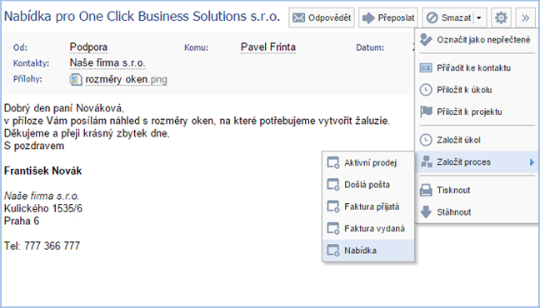The height and width of the screenshot is (308, 540).
Task: Download the email with Stáhnout
Action: 477,212
